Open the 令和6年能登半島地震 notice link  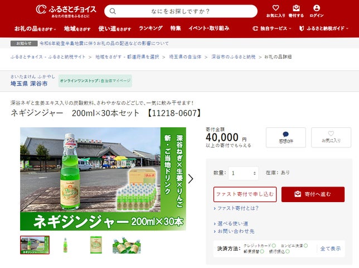coord(104,44)
